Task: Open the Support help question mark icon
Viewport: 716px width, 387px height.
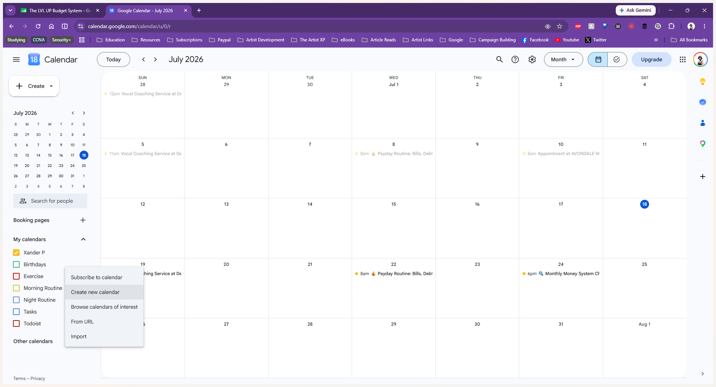Action: coord(515,59)
